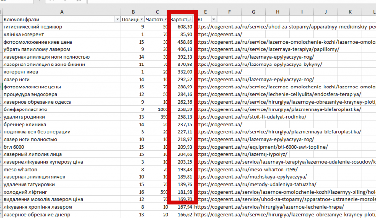
Task: Open the URL column filter dropdown
Action: tap(214, 19)
